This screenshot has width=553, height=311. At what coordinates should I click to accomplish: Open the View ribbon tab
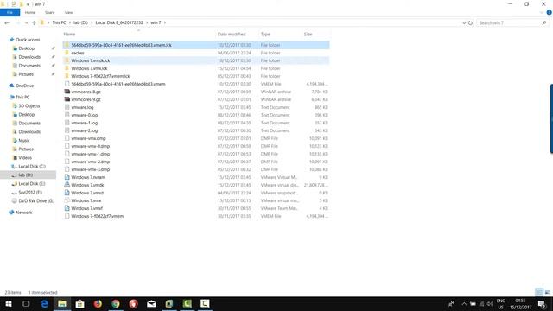point(68,12)
